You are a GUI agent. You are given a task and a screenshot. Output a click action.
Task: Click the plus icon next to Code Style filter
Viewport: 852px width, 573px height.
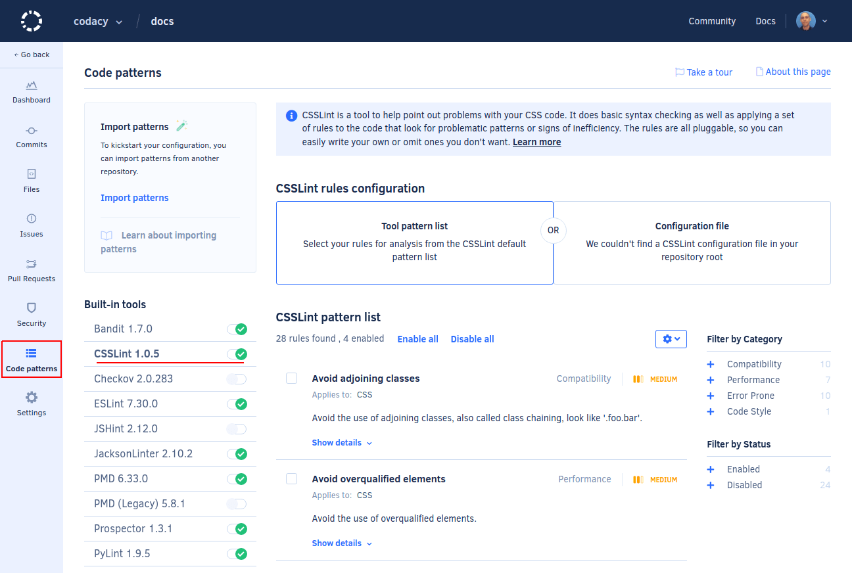click(711, 411)
